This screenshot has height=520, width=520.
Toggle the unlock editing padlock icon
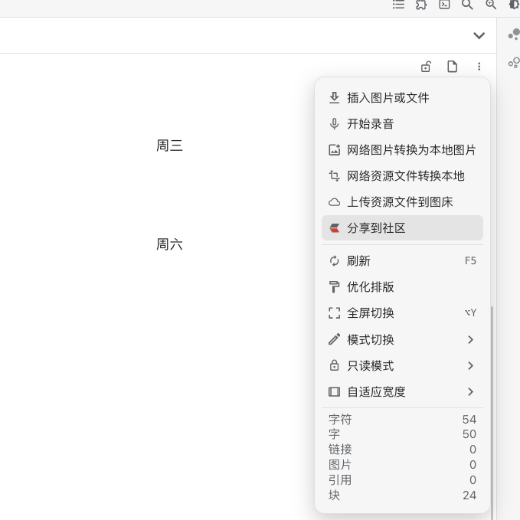[x=426, y=67]
